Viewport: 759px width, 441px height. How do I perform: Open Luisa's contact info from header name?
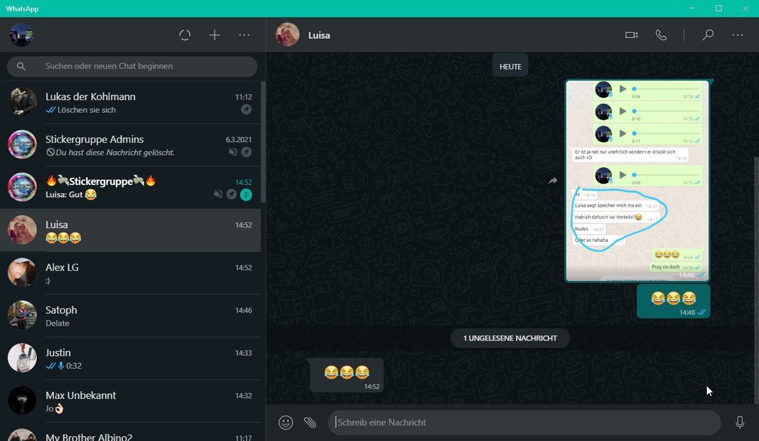[319, 35]
